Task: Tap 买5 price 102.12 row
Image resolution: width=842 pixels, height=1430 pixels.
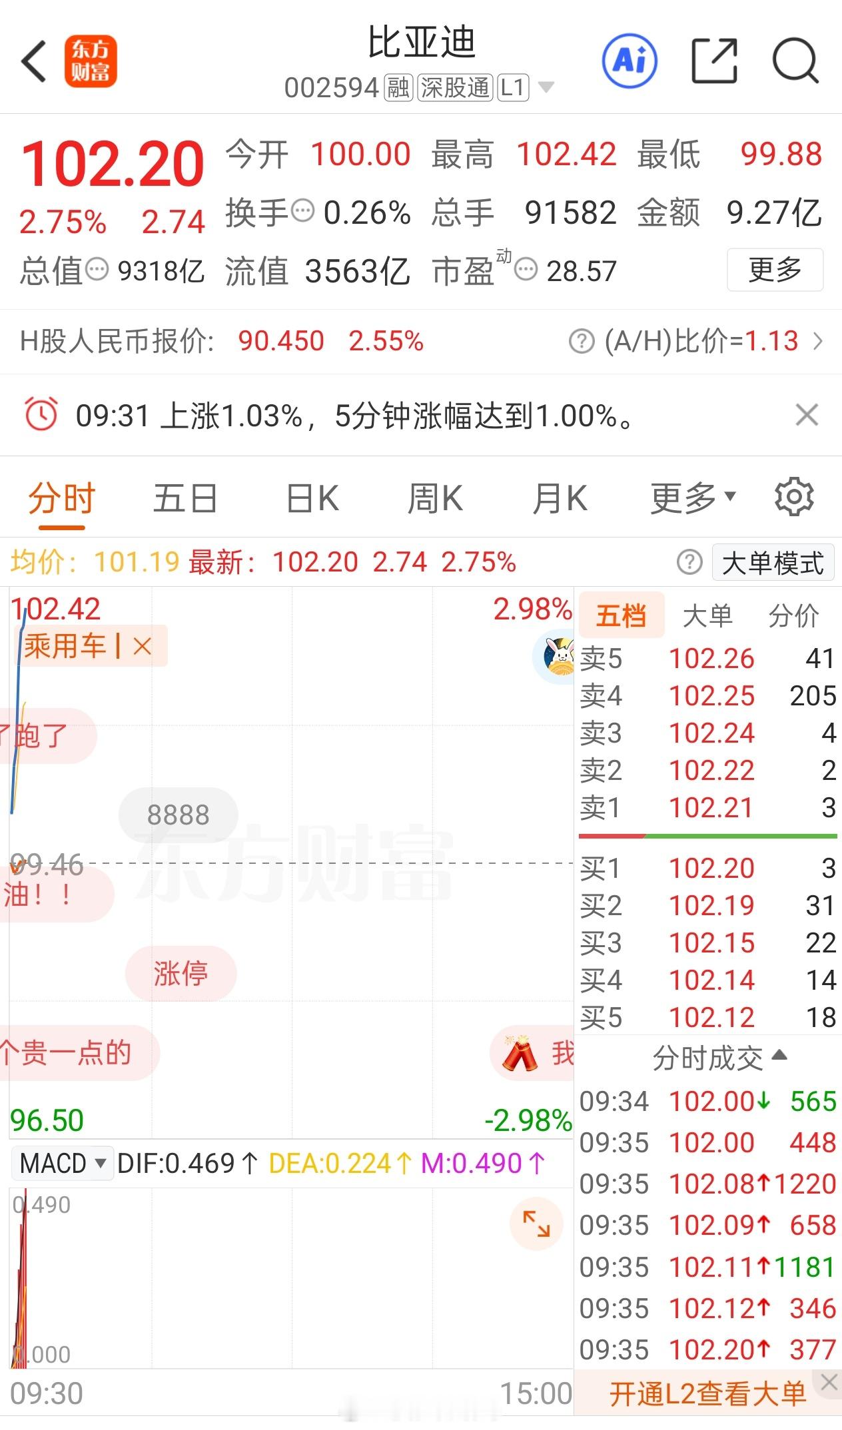Action: (x=707, y=1018)
